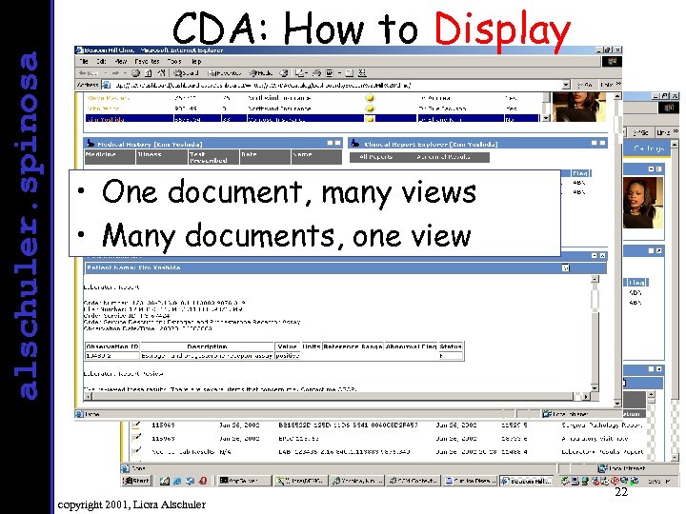Click the Go button beside the address bar
Screen dimensions: 686x514
585,85
